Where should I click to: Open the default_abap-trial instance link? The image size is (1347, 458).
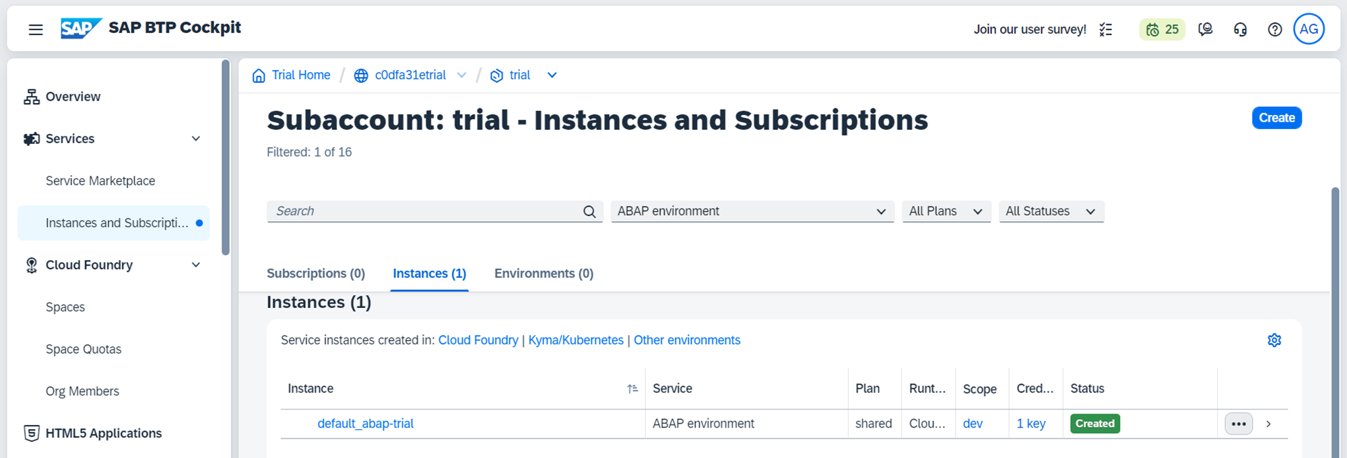[365, 424]
